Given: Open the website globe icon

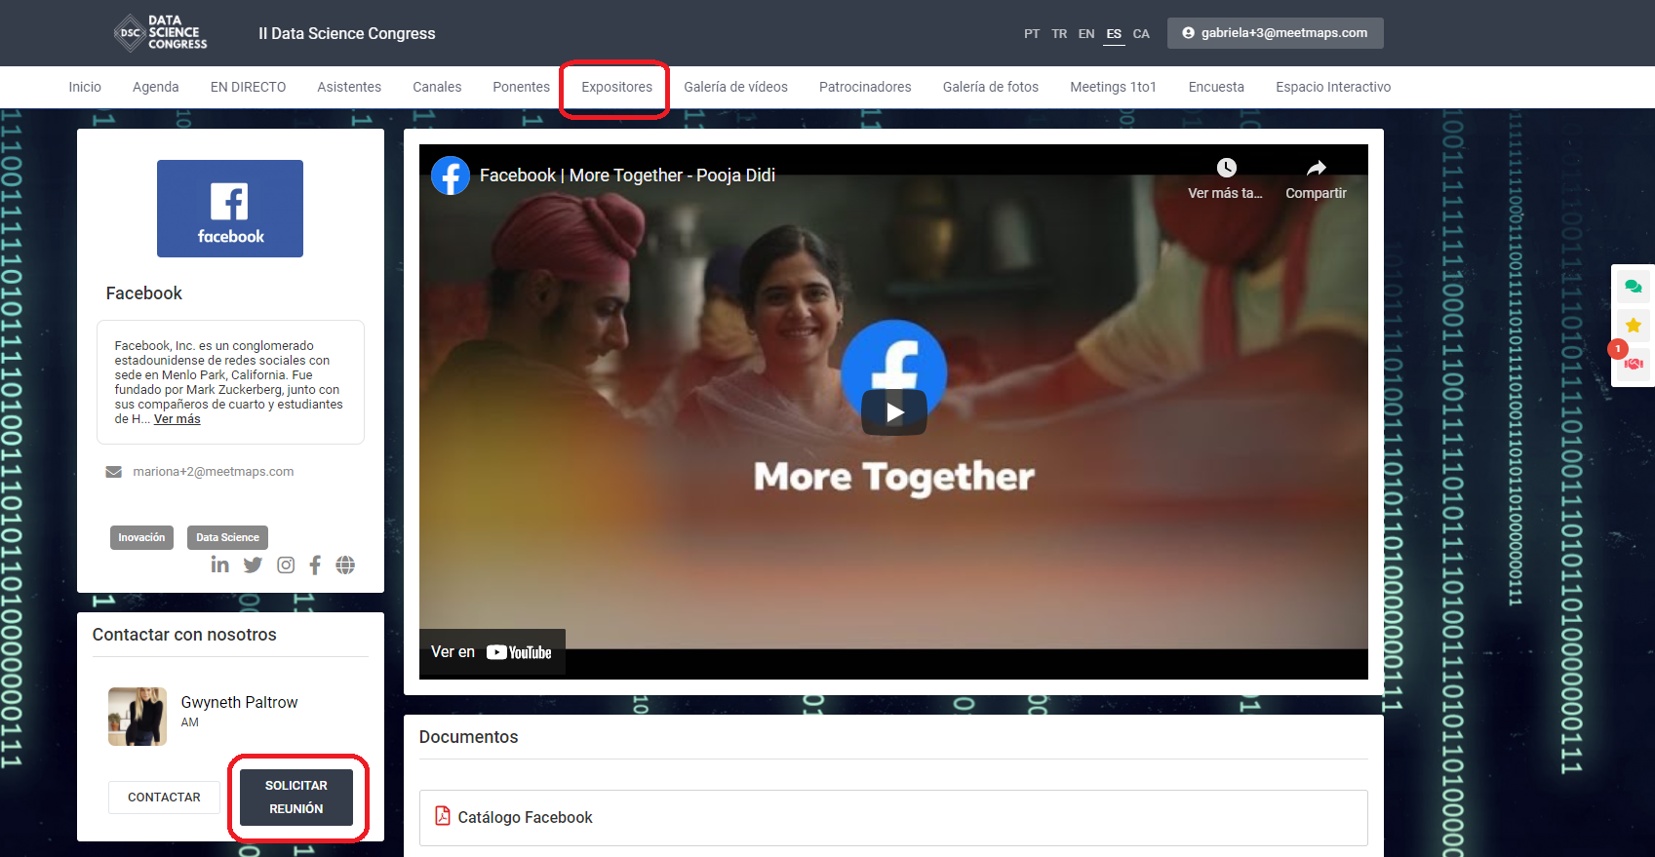Looking at the screenshot, I should (x=345, y=565).
